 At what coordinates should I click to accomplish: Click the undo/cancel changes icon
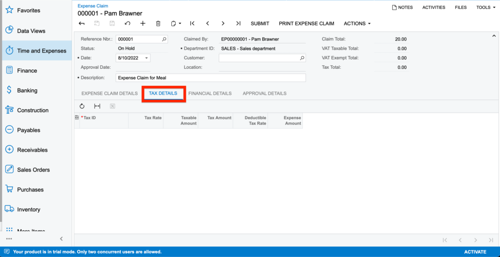[127, 23]
